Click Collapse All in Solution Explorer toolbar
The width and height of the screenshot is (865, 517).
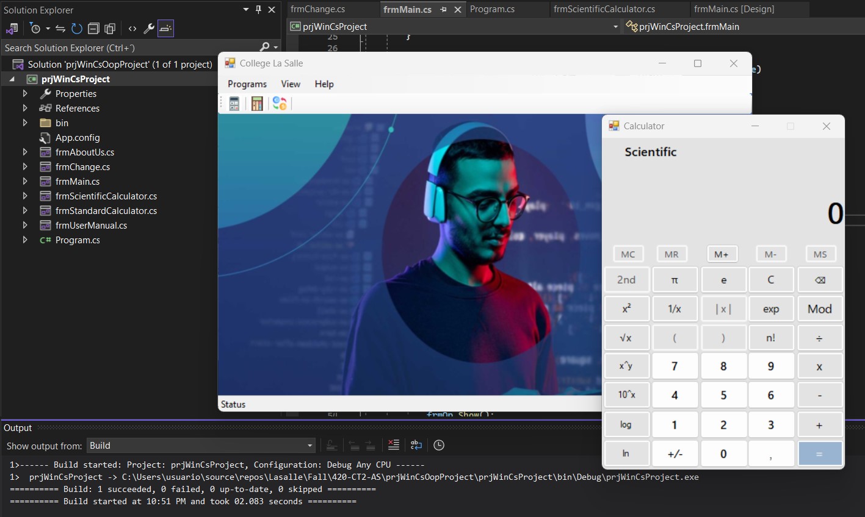pyautogui.click(x=93, y=29)
